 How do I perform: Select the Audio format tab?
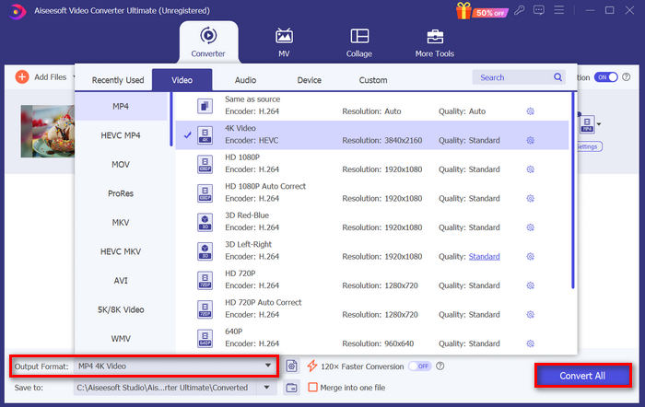246,80
